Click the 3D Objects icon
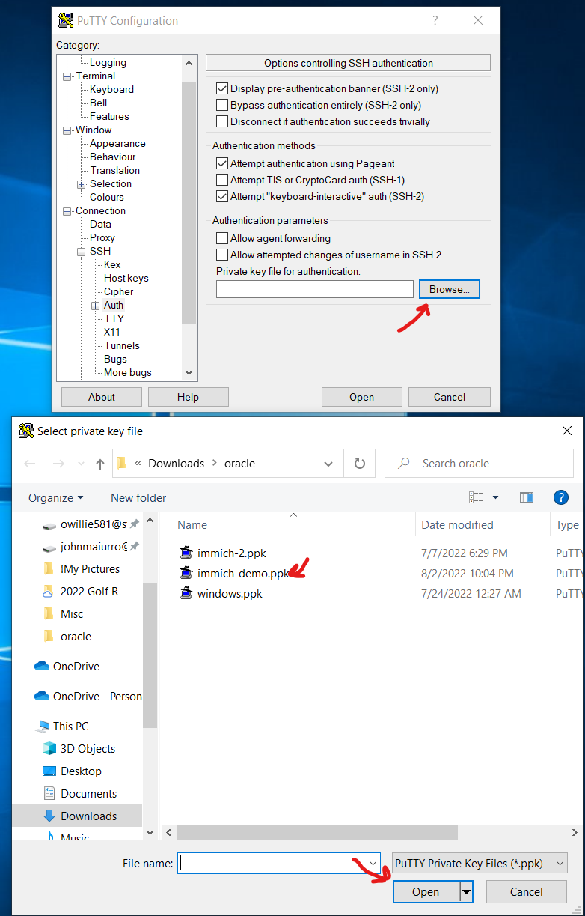This screenshot has width=585, height=916. pyautogui.click(x=49, y=748)
